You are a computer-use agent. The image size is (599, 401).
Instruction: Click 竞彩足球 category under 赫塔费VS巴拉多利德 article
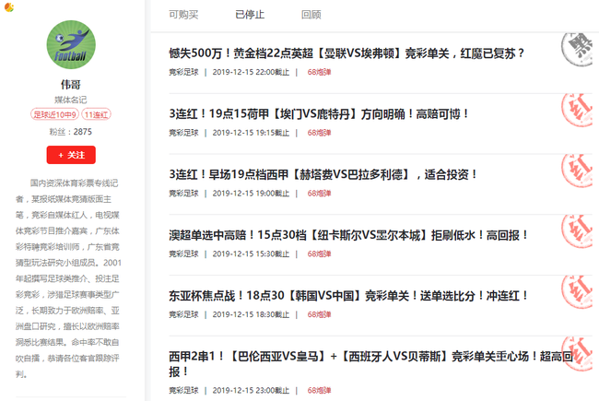tap(183, 193)
